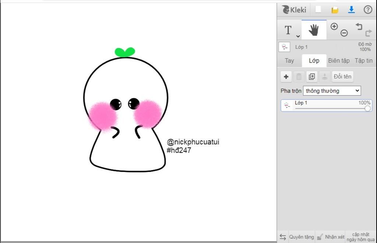Delete layer using trash icon
Viewport: 377px width, 243px height.
click(x=299, y=76)
